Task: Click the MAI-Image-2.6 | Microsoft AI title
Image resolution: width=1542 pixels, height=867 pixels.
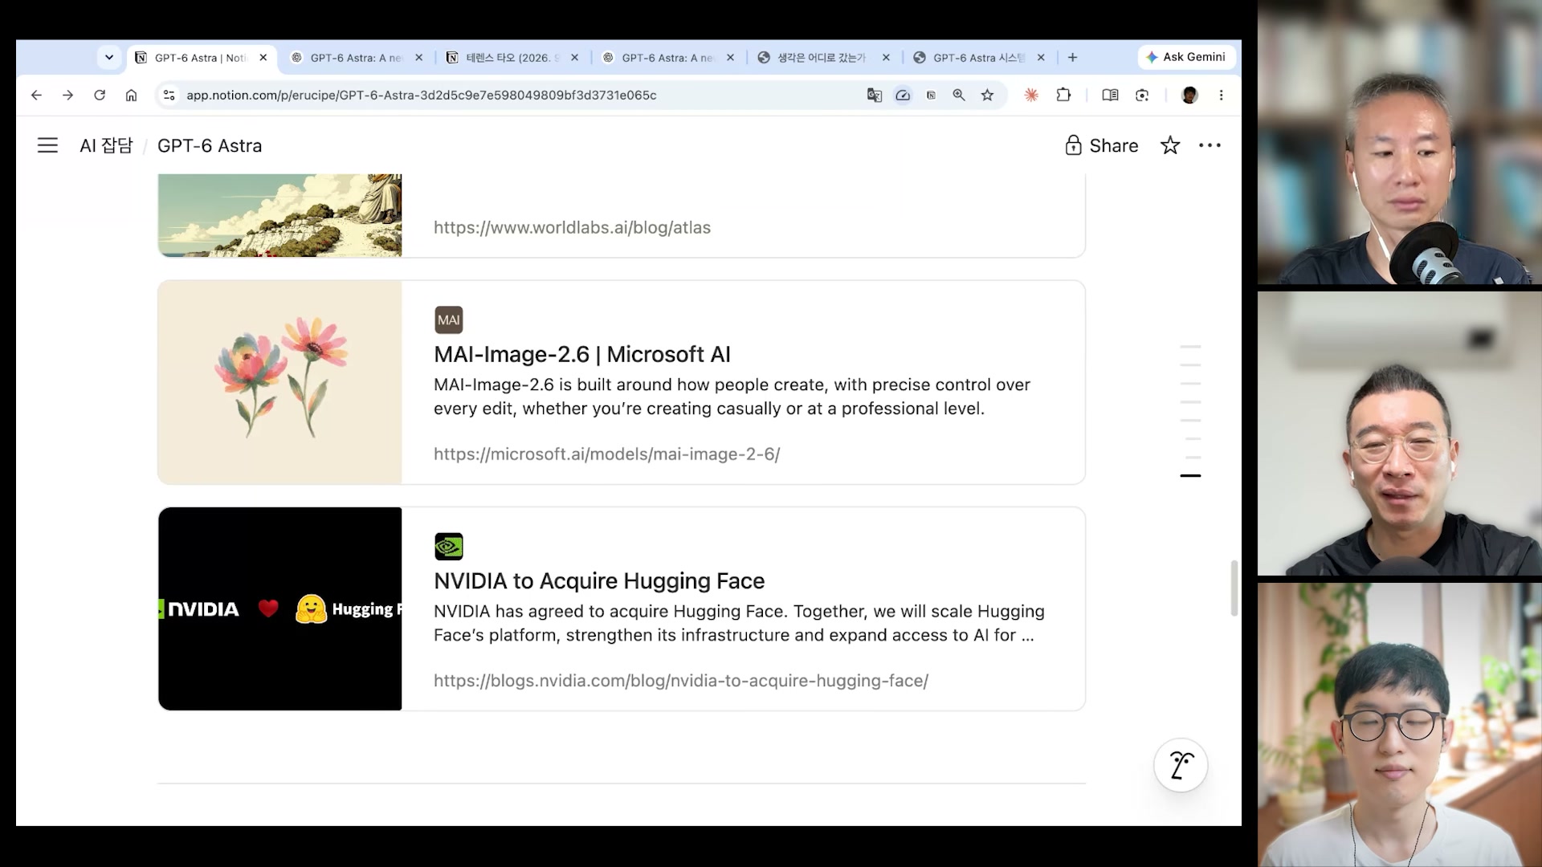Action: point(582,354)
